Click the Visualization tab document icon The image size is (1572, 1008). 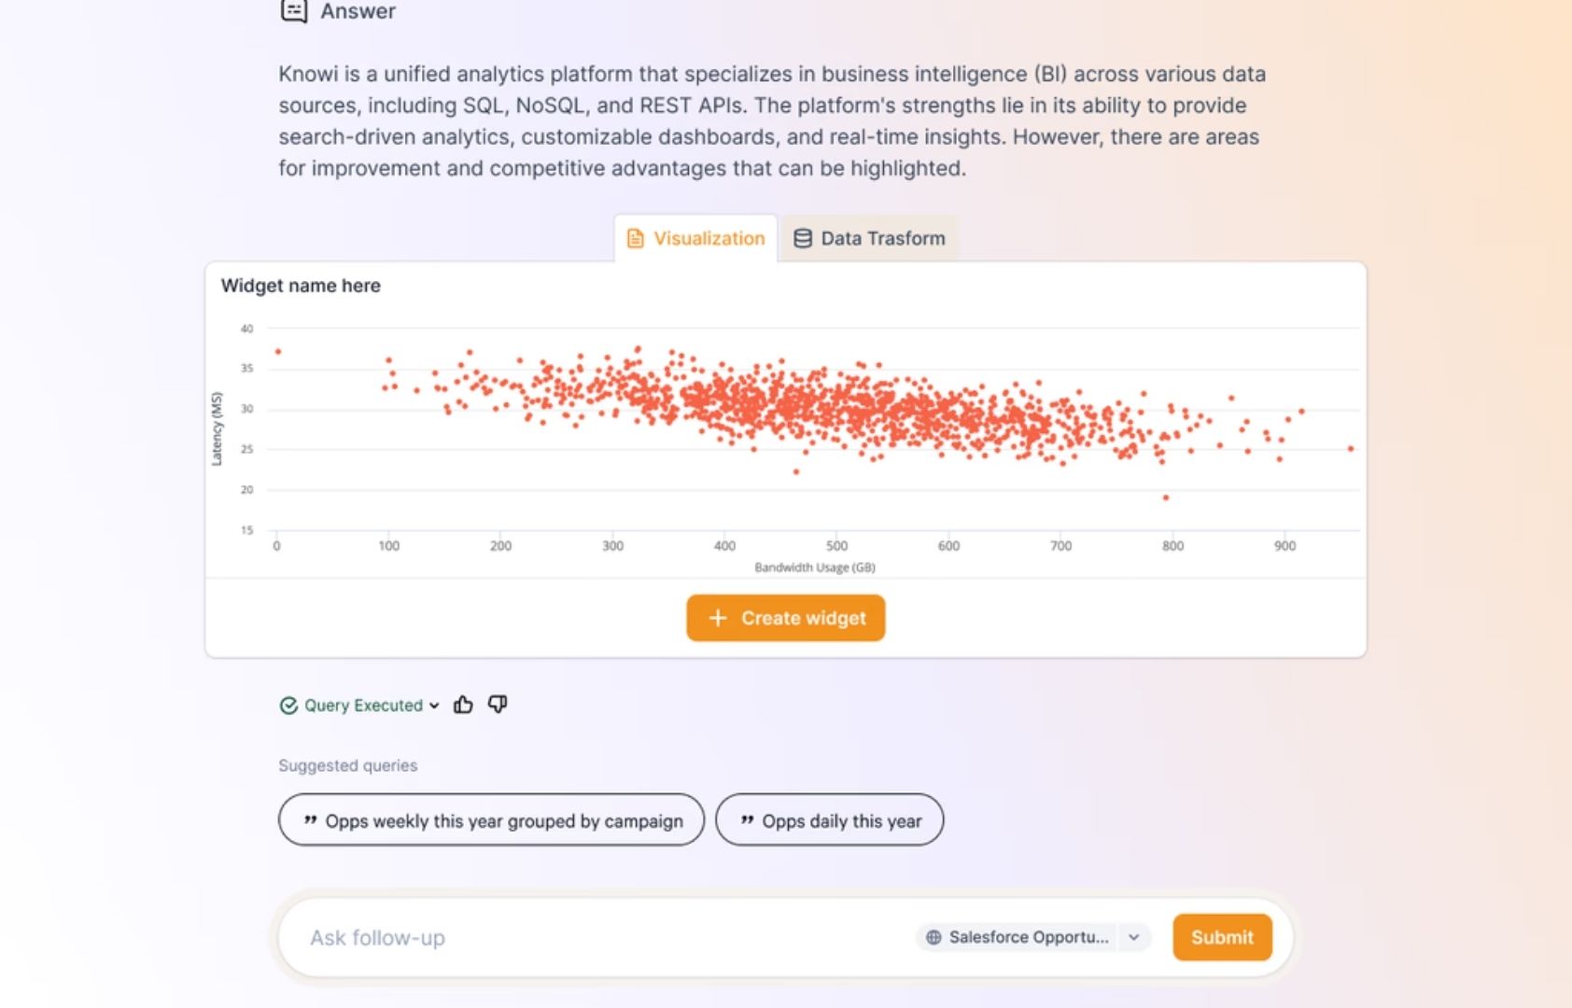636,239
